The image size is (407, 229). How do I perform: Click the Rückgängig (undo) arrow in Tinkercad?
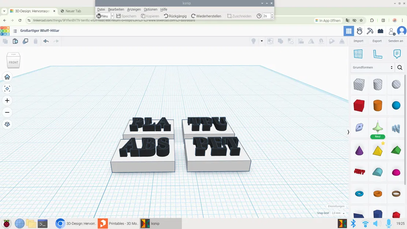point(46,41)
